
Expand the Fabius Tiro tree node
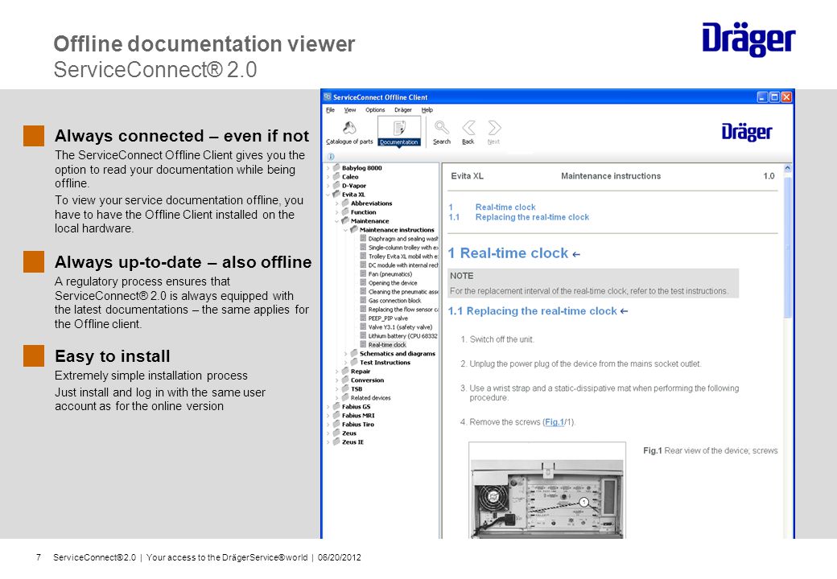[x=328, y=425]
